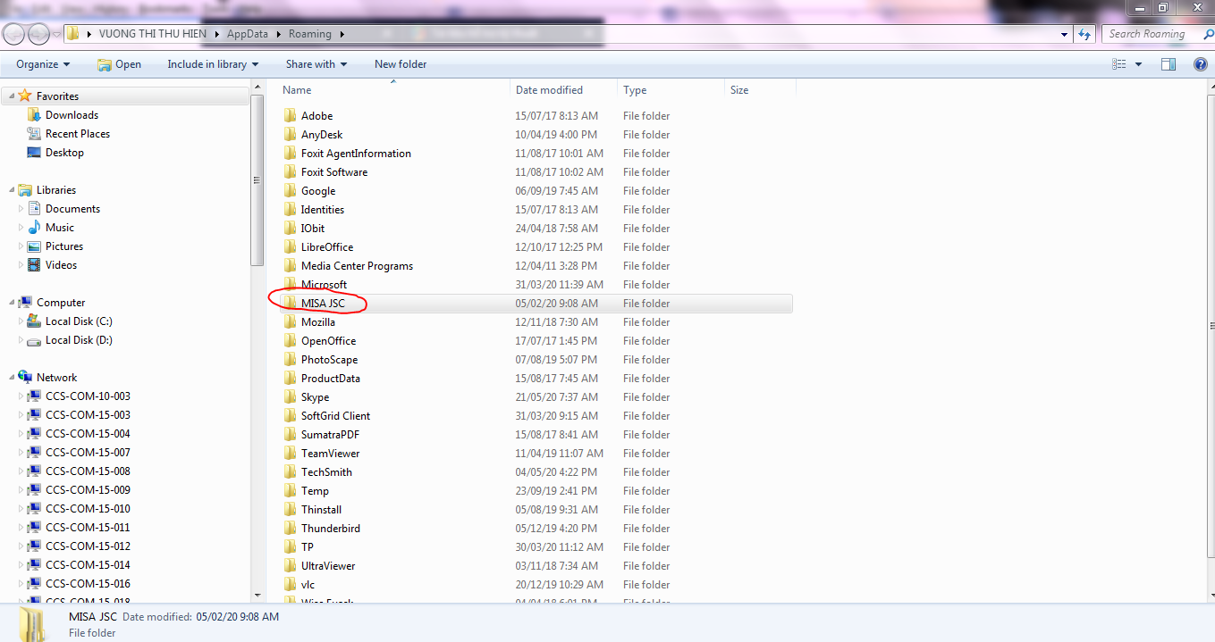Sort by the Name column header
The image size is (1215, 642).
[x=394, y=90]
